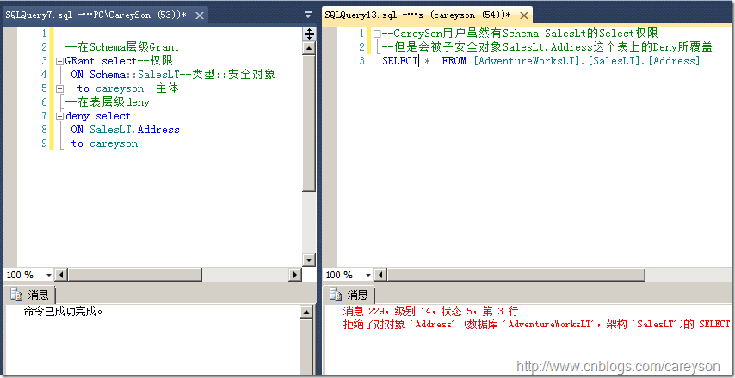The height and width of the screenshot is (378, 735).
Task: Open right editor zoom 100 % dropdown
Action: [x=368, y=275]
